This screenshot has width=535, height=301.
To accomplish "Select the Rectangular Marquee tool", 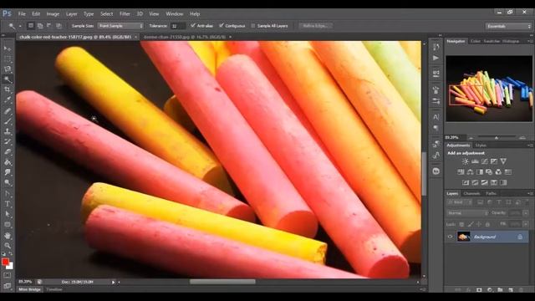I will pos(8,59).
